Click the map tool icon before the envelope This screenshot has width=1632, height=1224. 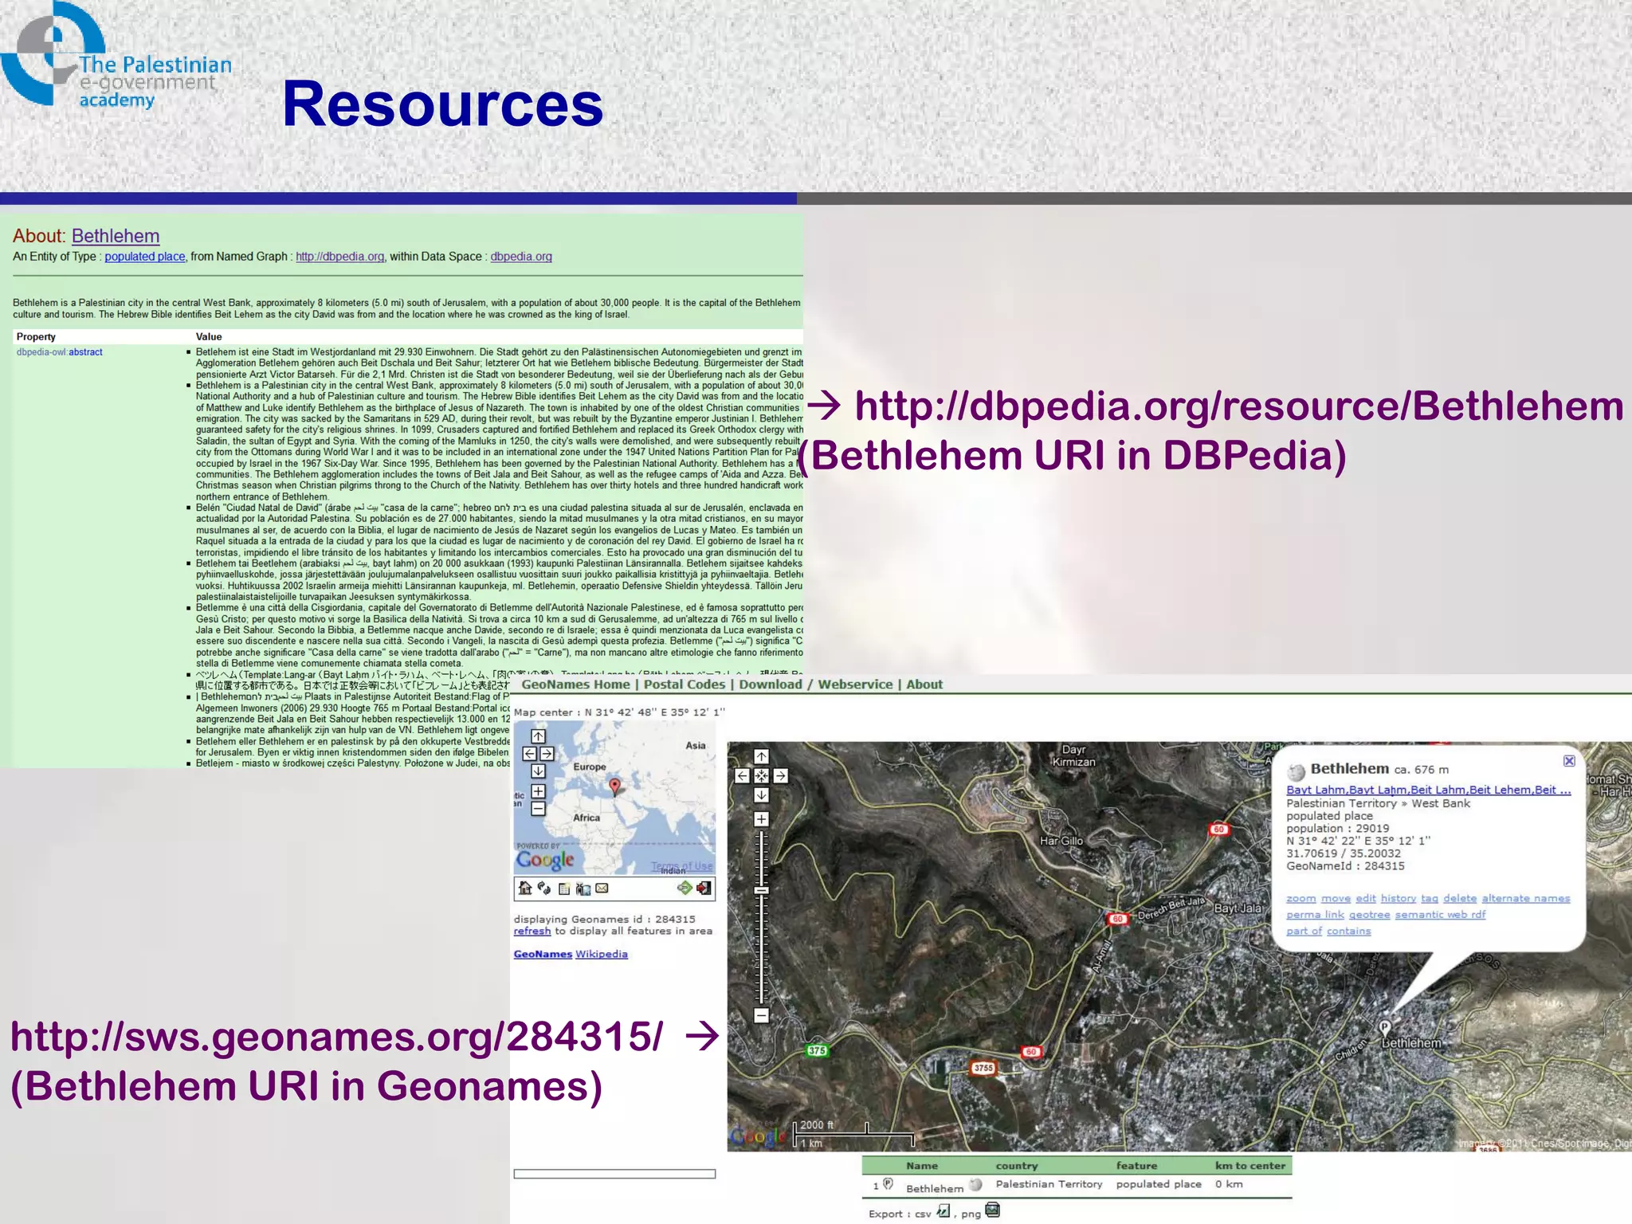pos(583,889)
